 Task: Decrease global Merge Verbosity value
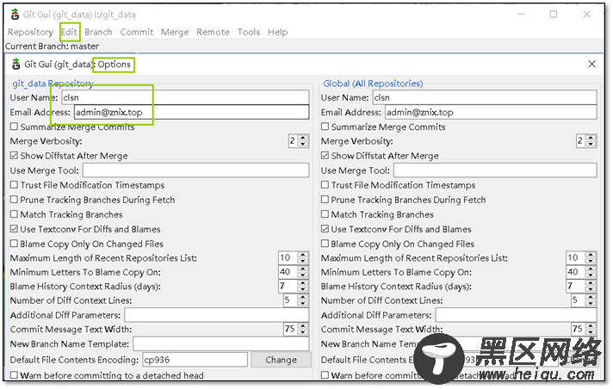(591, 145)
